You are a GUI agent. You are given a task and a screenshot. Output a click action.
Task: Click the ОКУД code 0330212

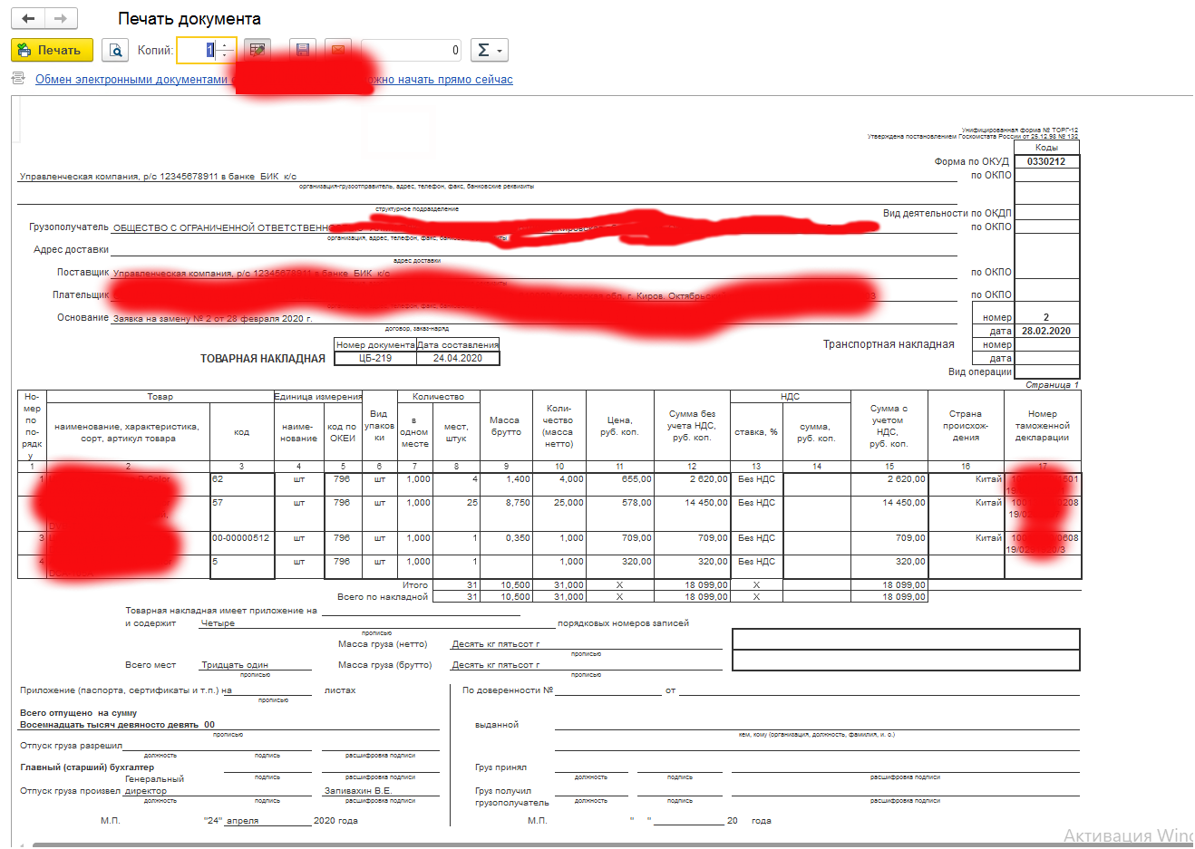tap(1046, 161)
